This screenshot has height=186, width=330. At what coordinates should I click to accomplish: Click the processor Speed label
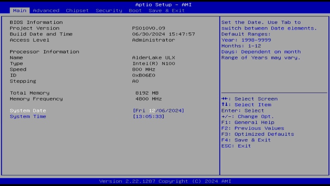point(18,69)
